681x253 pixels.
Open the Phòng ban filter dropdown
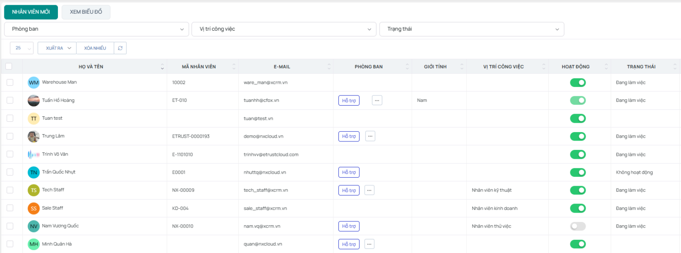(97, 29)
